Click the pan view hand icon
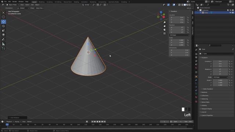The width and height of the screenshot is (235, 132). point(164,26)
